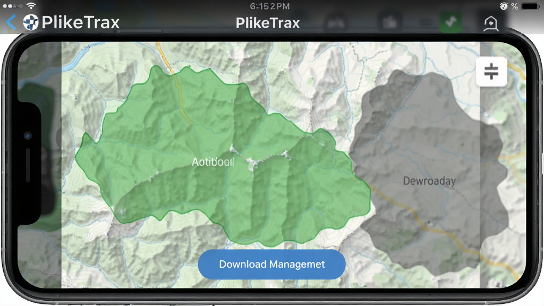Click the alarm icon in status bar
Screen dimensions: 544x306
tap(504, 6)
